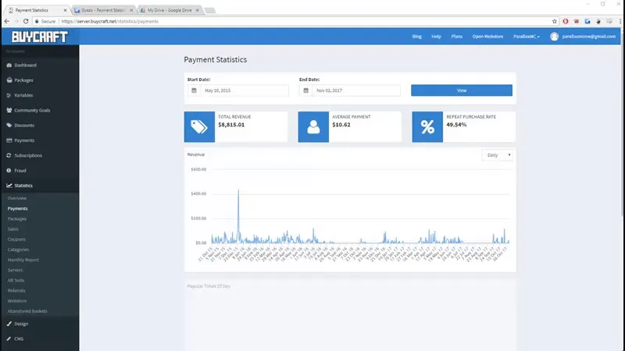
Task: Reload the page with refresh icon
Action: 26,21
